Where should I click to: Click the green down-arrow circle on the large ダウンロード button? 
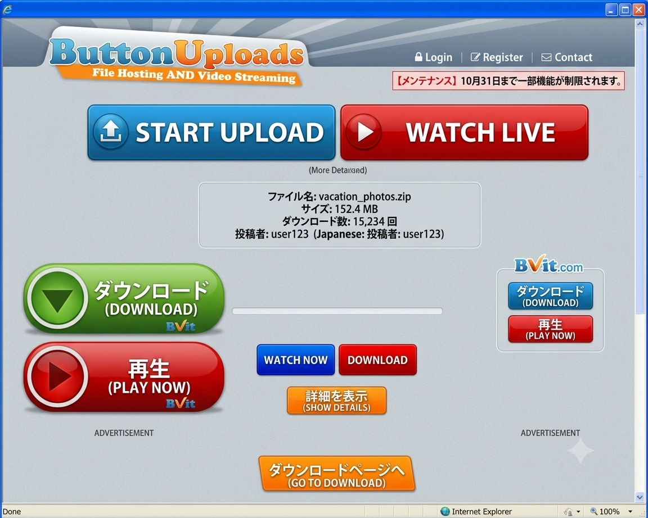coord(57,298)
